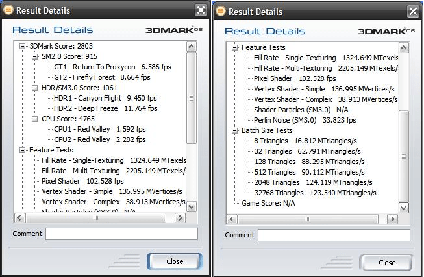
Task: Collapse the 3DMark Score tree node
Action: coord(23,46)
